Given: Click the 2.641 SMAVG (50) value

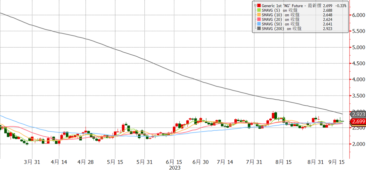Looking at the screenshot, I should pyautogui.click(x=328, y=24).
